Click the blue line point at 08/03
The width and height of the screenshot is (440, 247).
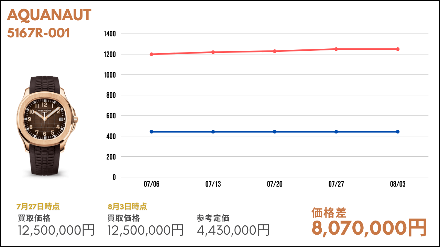coord(398,132)
